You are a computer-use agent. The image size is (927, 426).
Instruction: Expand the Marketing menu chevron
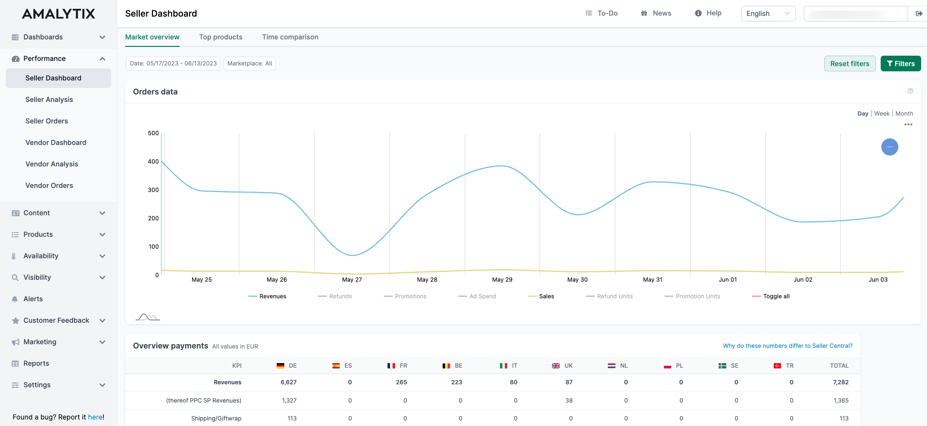coord(102,342)
